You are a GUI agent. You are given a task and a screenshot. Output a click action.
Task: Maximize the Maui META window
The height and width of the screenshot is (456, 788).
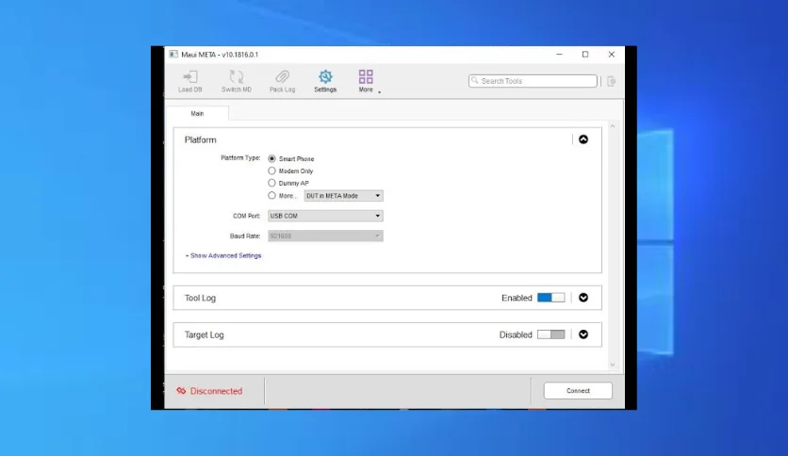pos(585,55)
